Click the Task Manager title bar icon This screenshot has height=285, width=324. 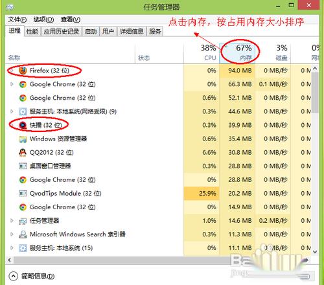(x=10, y=8)
